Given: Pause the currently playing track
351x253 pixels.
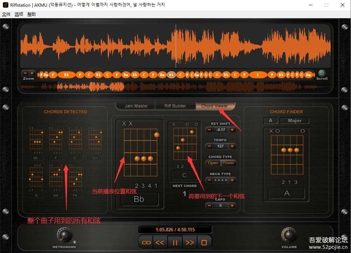Looking at the screenshot, I should click(x=175, y=242).
